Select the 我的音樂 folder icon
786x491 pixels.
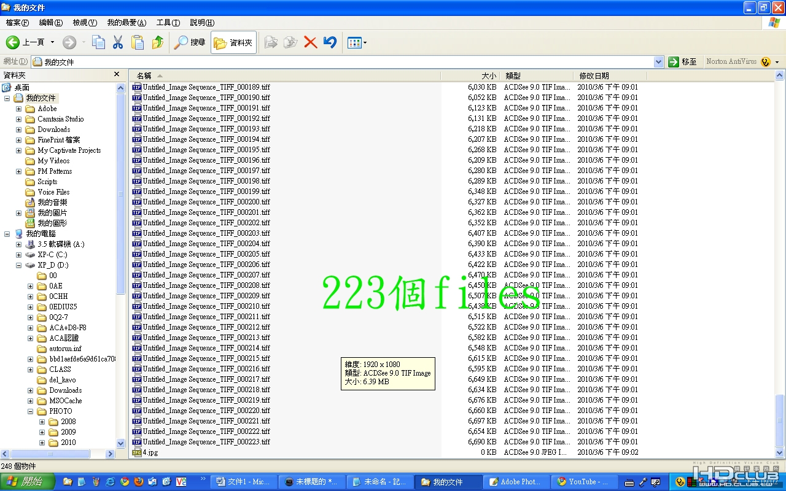[x=30, y=203]
